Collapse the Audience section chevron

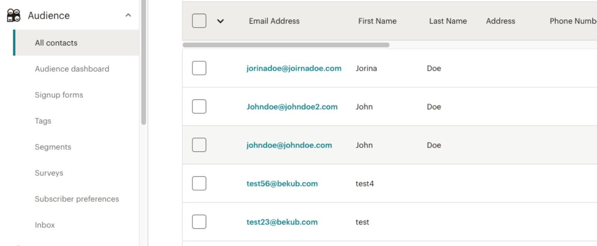[128, 15]
